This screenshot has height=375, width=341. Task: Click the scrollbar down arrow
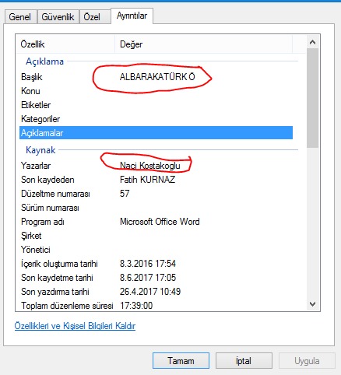click(313, 304)
